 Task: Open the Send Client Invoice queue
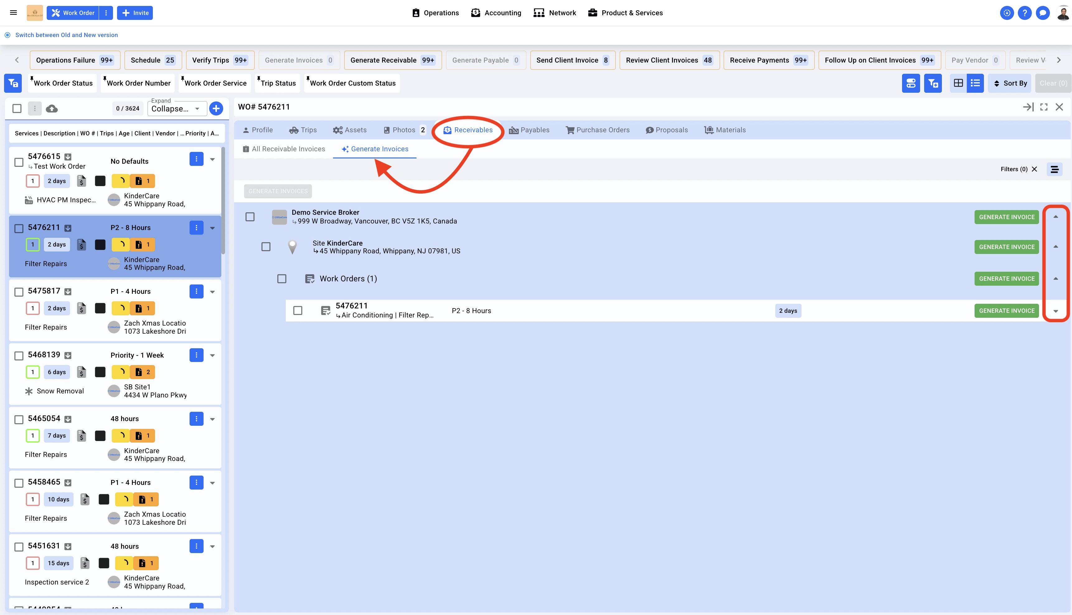coord(572,60)
